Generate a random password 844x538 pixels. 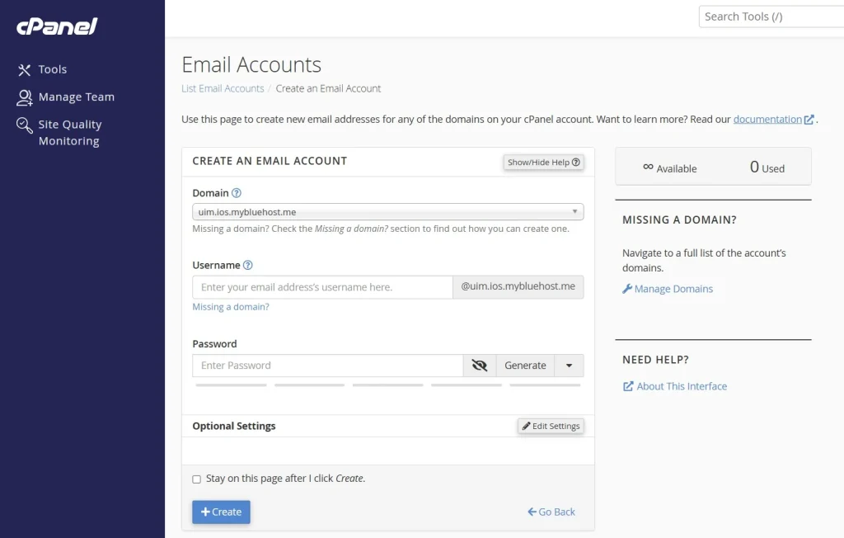pyautogui.click(x=525, y=366)
